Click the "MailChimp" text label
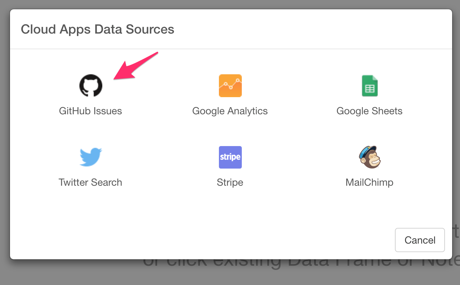Viewport: 460px width, 285px height. [370, 182]
